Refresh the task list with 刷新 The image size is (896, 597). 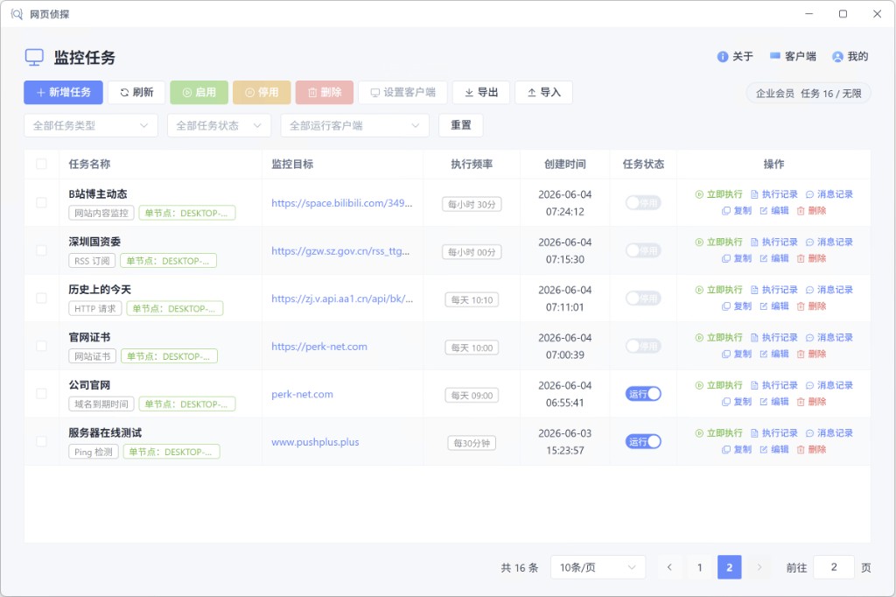pyautogui.click(x=136, y=93)
